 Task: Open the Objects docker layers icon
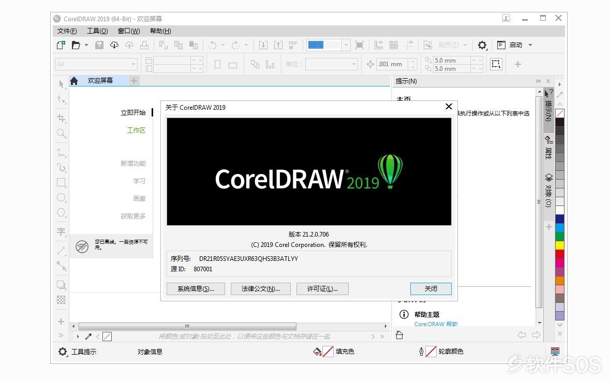(548, 178)
